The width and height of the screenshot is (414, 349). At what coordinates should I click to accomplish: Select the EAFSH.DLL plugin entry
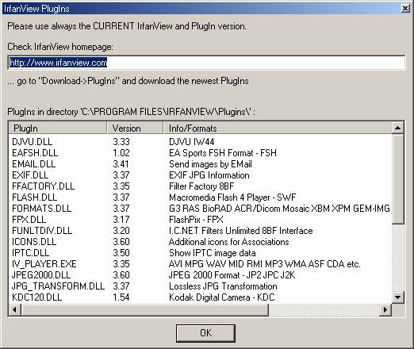35,153
